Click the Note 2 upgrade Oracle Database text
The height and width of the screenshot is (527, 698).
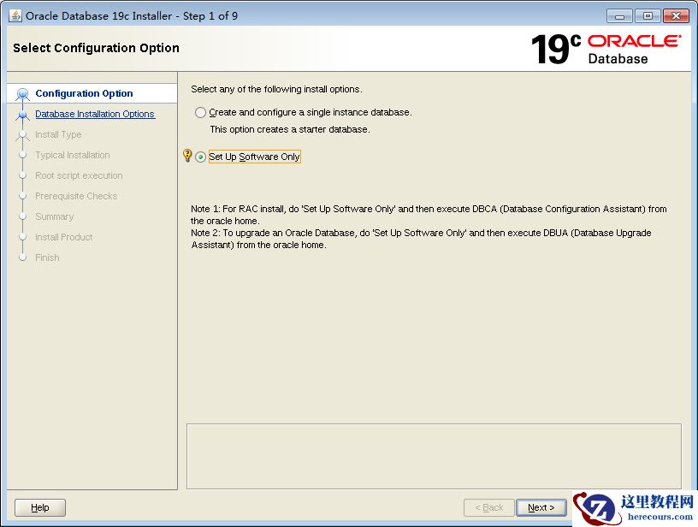(x=421, y=239)
